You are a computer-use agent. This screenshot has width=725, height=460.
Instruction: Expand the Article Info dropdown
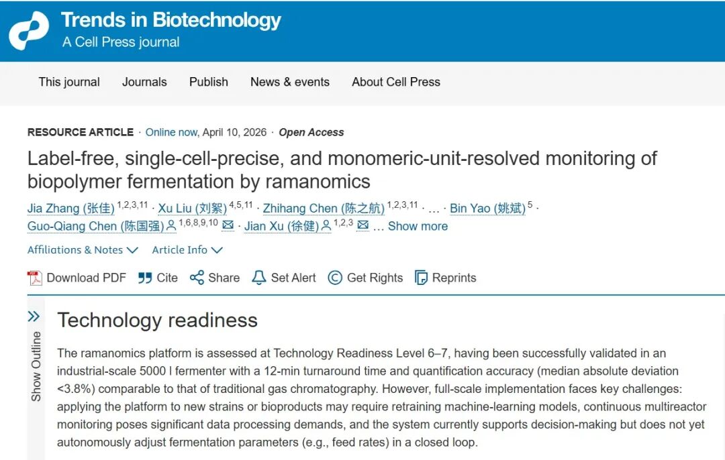tap(187, 250)
